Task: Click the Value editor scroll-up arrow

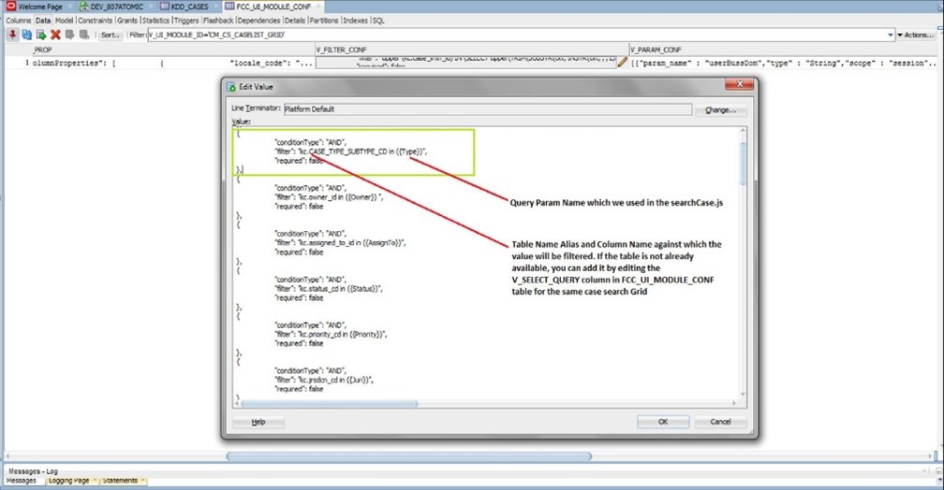Action: click(743, 131)
